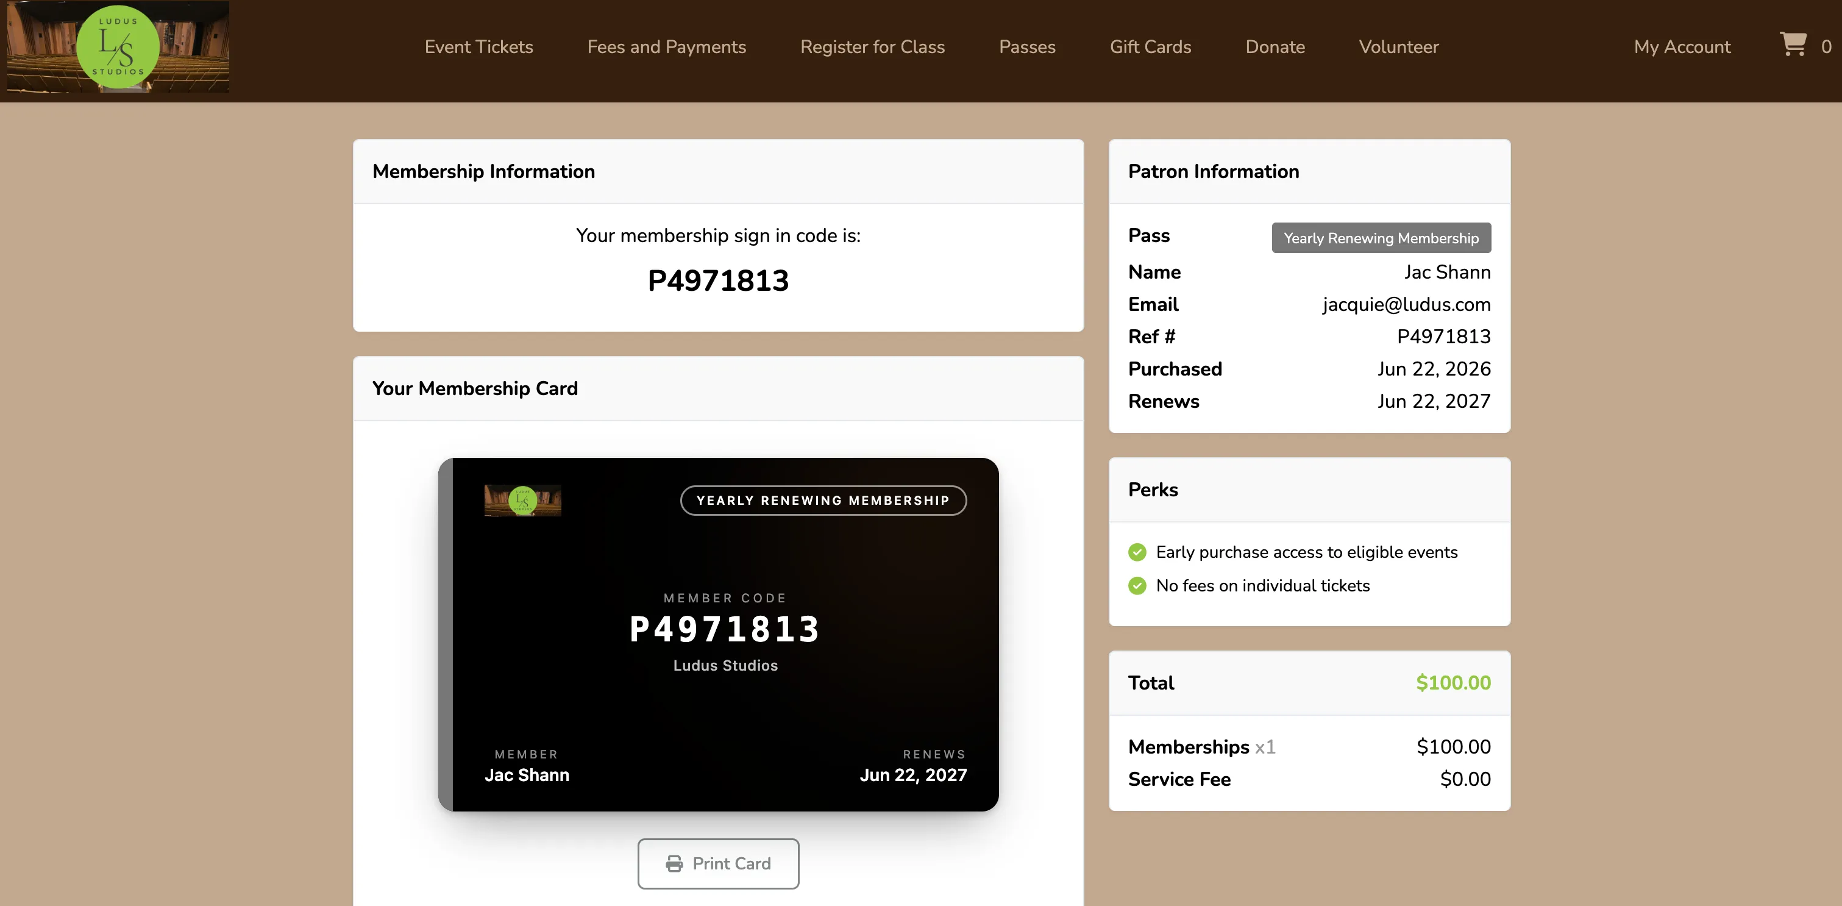Screen dimensions: 1842x906
Task: Click the Perks panel heading
Action: pos(1153,490)
